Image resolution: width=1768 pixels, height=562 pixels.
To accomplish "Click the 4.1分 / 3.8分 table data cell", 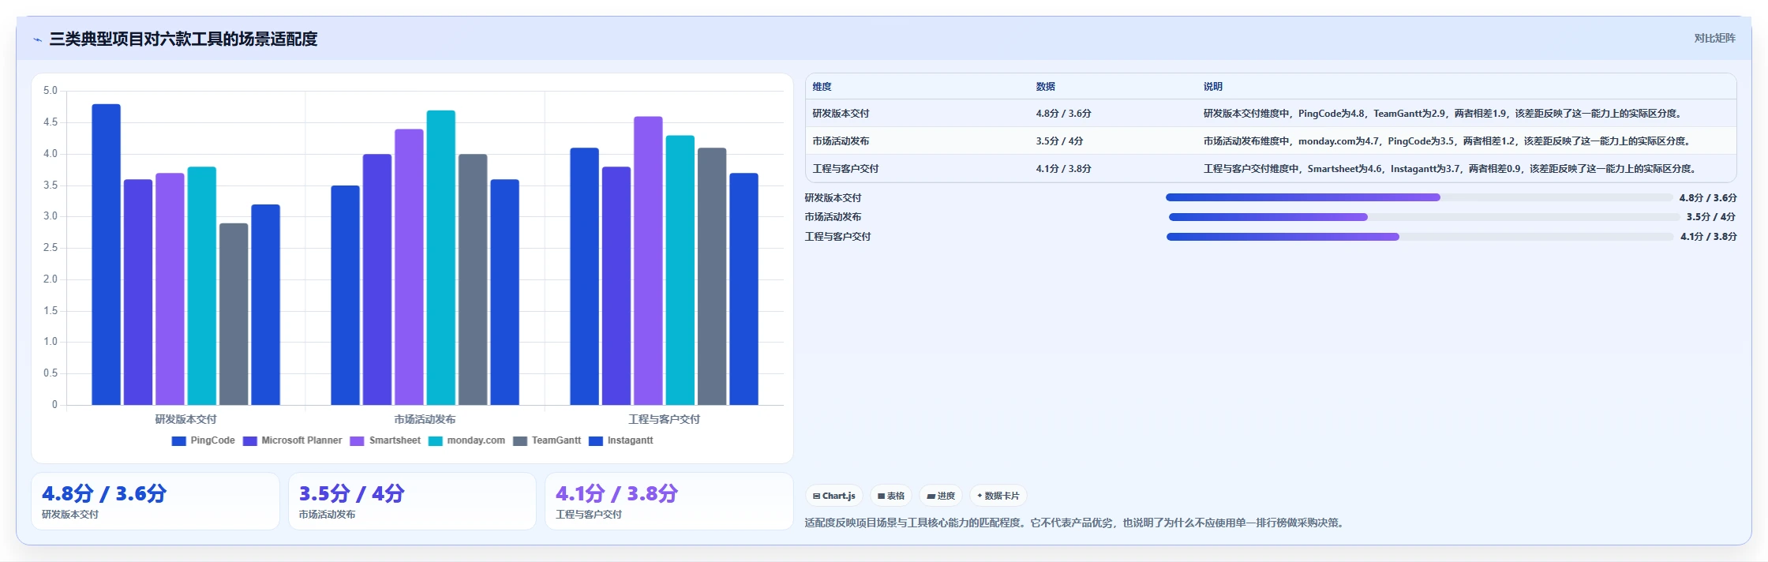I will 1063,169.
